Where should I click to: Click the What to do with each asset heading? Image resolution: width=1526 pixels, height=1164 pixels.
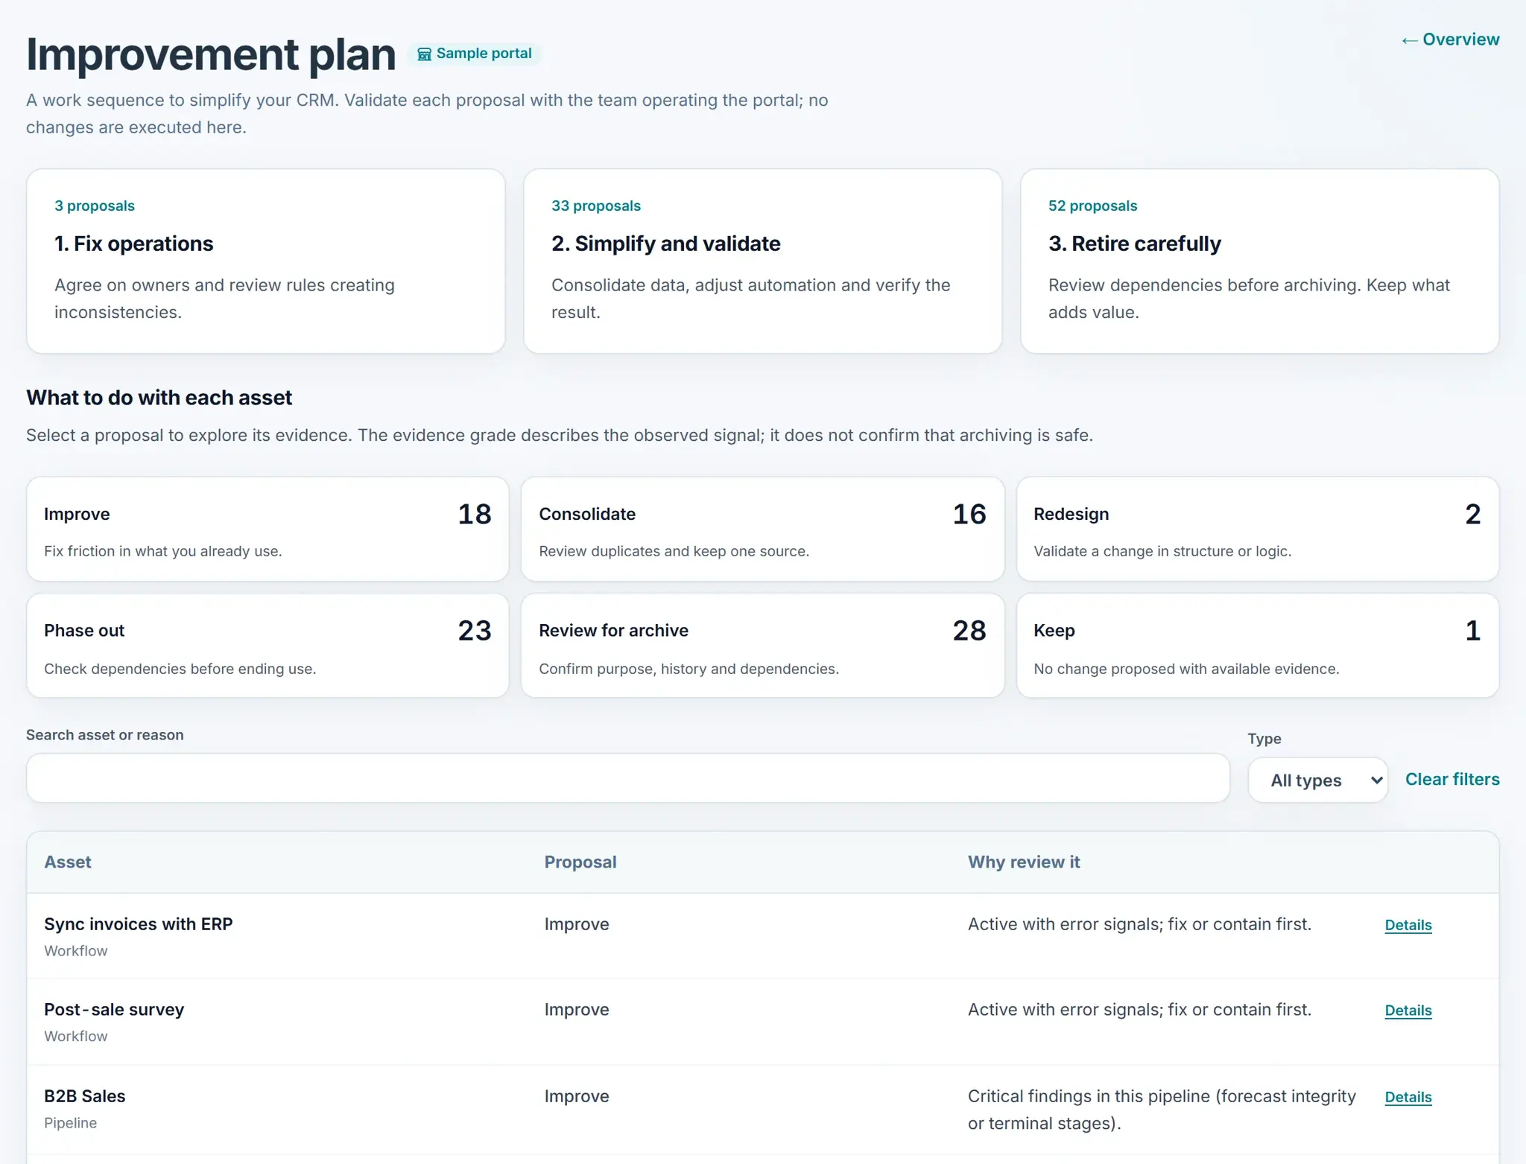click(159, 398)
